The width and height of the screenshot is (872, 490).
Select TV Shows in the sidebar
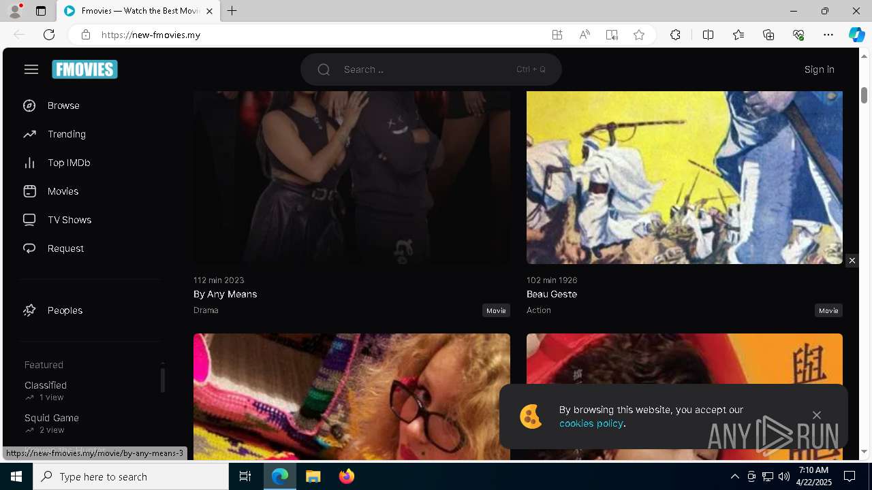69,220
